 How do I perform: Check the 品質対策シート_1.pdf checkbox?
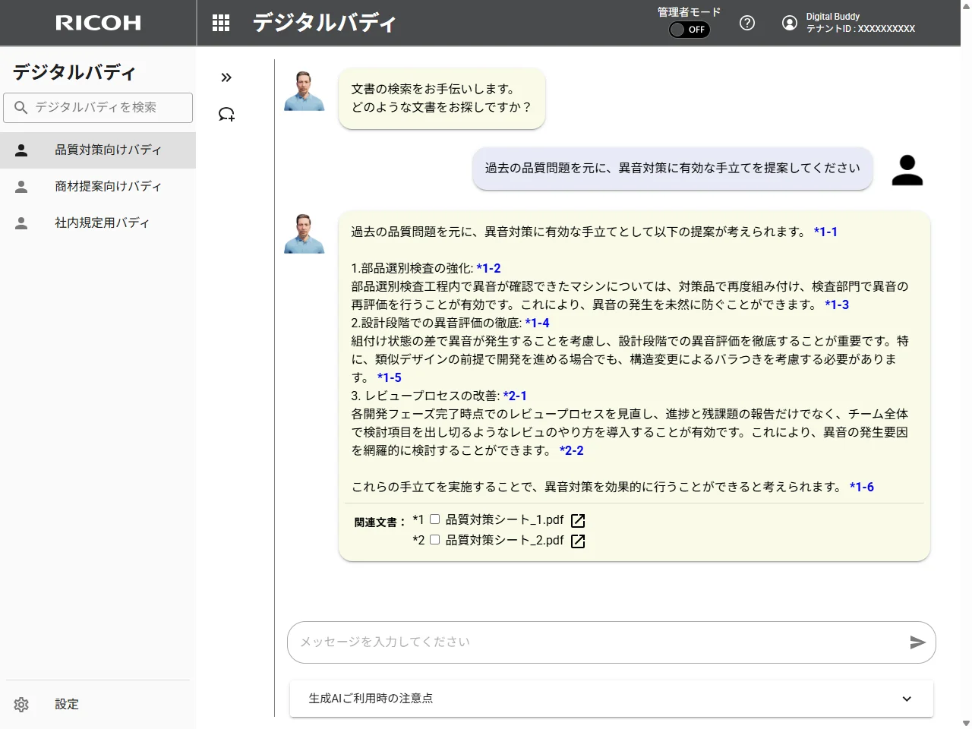coord(435,519)
